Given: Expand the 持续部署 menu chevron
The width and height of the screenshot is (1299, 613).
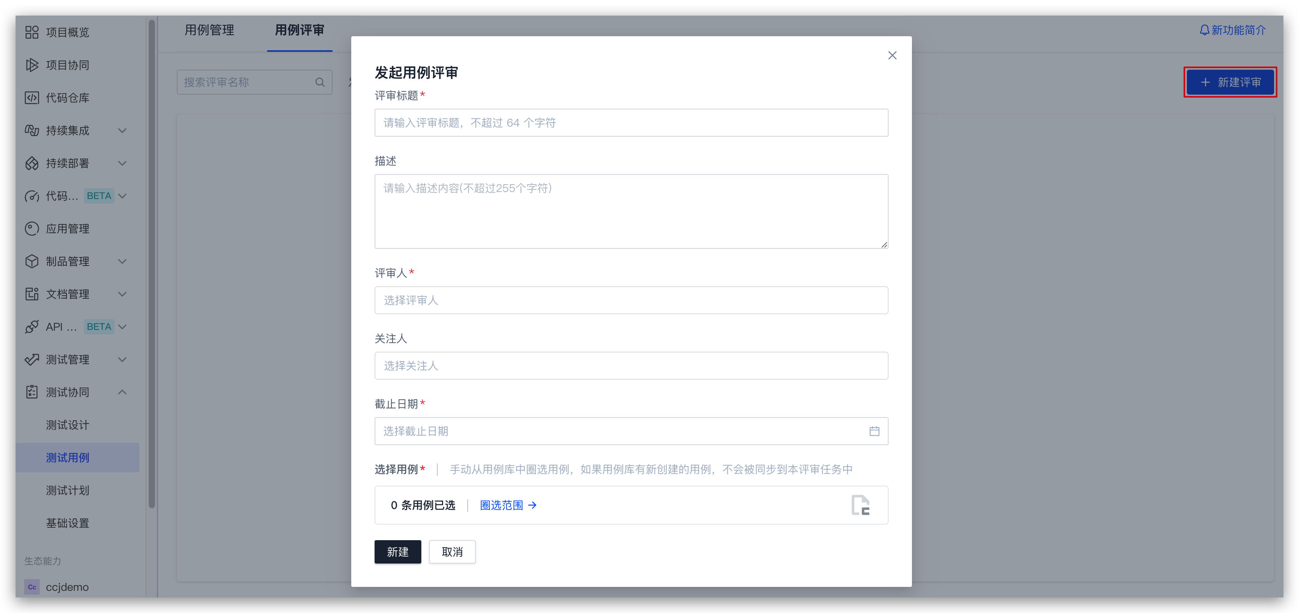Looking at the screenshot, I should 122,164.
